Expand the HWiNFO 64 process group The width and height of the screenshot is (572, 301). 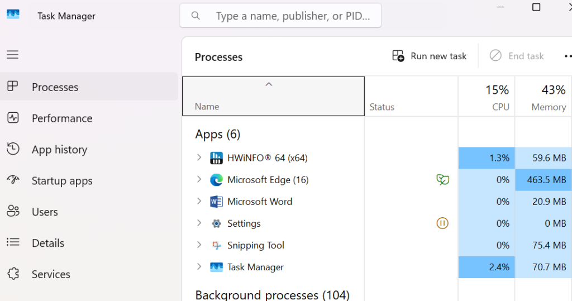point(199,157)
